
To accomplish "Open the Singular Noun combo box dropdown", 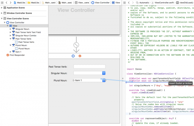I will (x=104, y=73).
